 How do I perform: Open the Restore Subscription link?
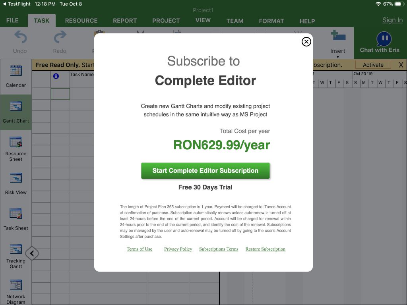pyautogui.click(x=265, y=249)
